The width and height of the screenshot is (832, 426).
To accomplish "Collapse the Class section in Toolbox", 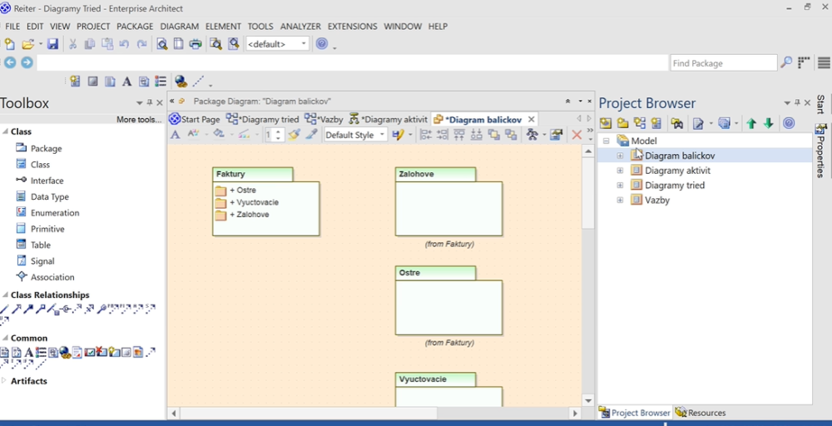I will (x=4, y=132).
